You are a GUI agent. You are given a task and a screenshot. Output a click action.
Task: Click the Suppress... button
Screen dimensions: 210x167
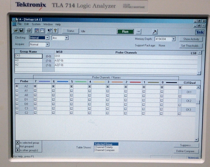click(186, 145)
